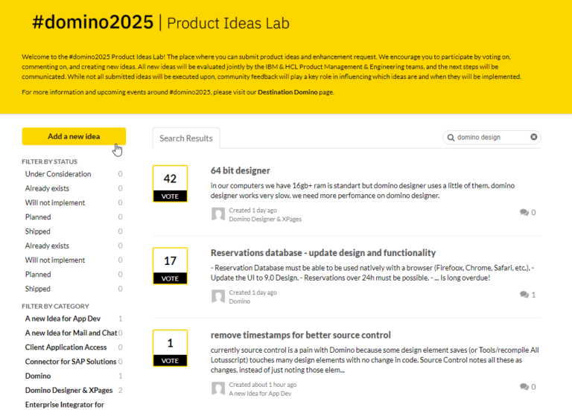Select the Search Results tab
Viewport: 572px width, 410px height.
click(x=186, y=138)
